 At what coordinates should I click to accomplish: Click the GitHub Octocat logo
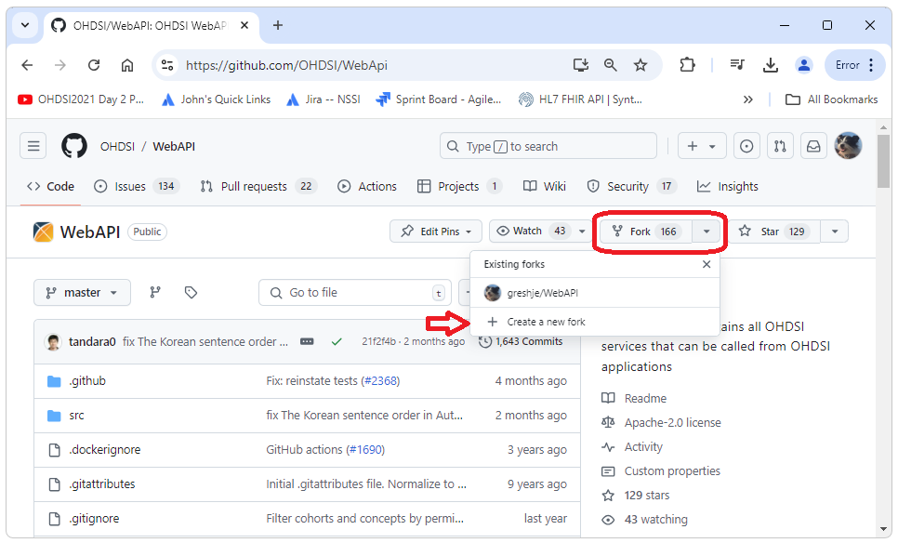point(74,146)
